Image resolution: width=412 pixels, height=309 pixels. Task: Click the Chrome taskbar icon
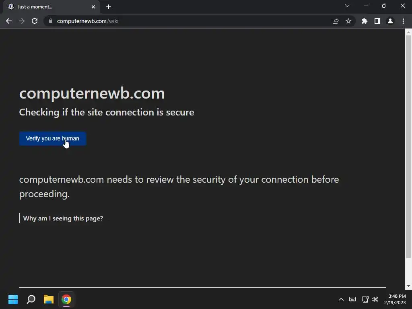pyautogui.click(x=66, y=299)
